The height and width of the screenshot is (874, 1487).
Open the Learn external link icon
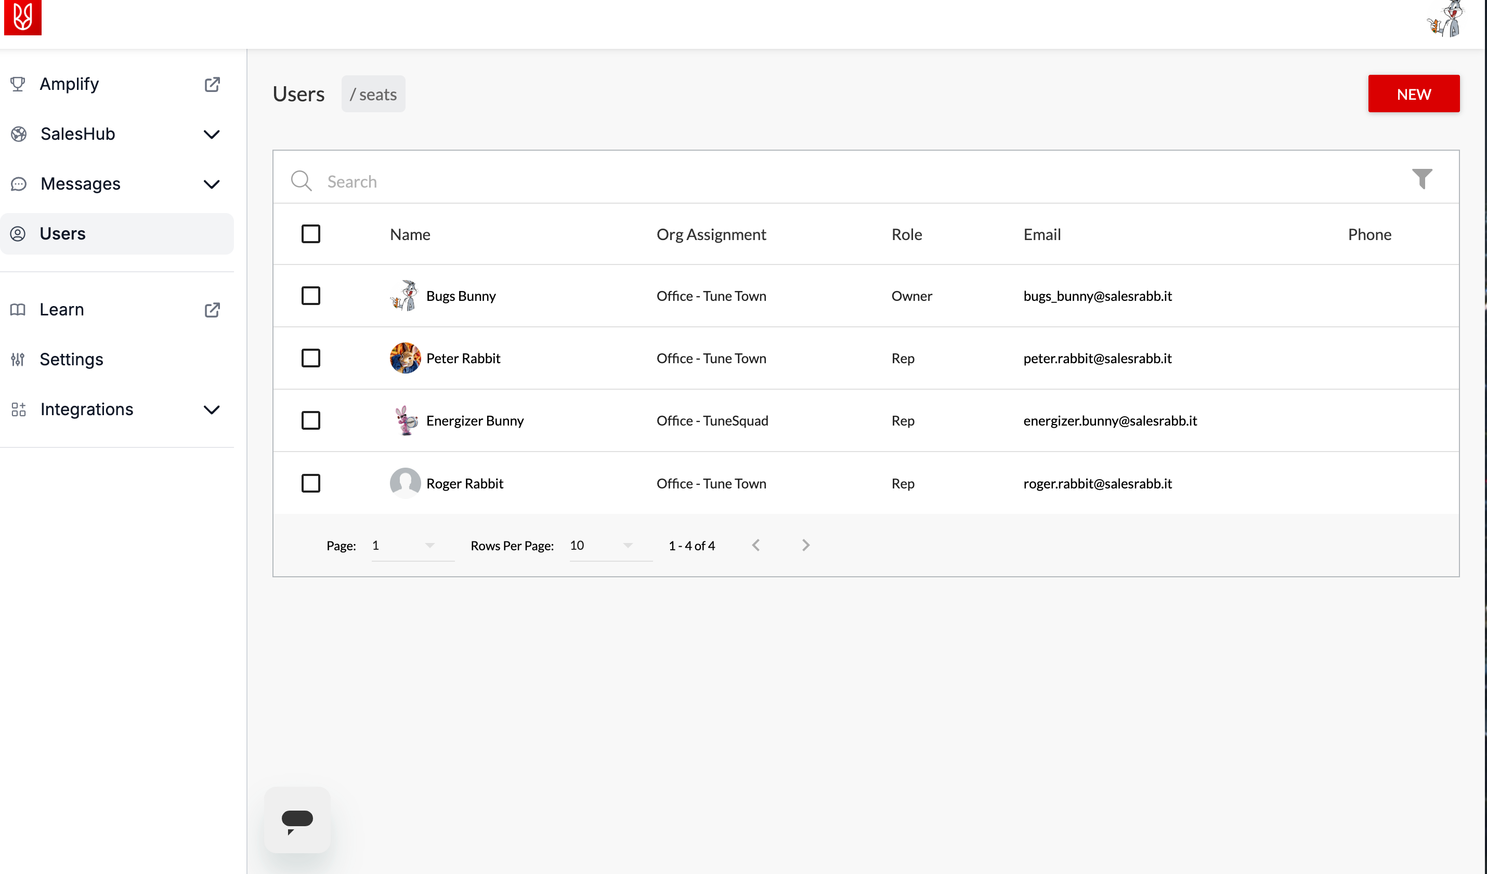coord(212,310)
